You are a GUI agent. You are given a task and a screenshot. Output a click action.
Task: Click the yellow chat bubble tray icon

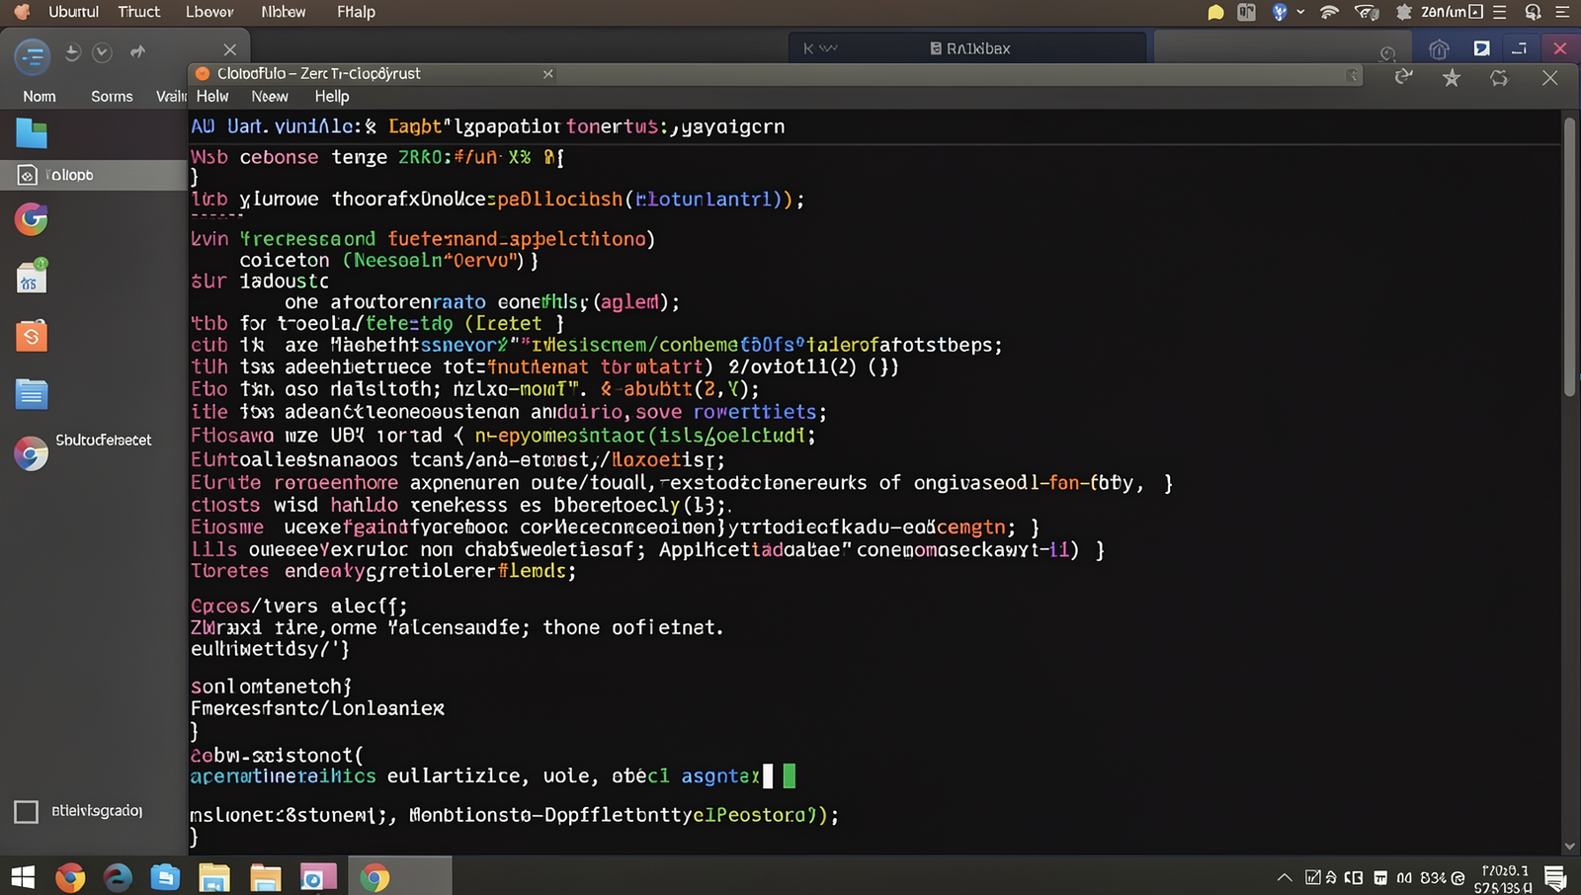(x=1215, y=12)
